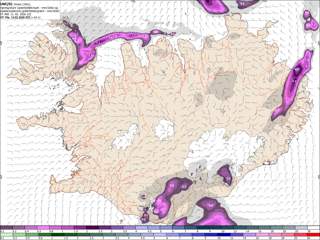
Task: Click the 15W longitude label
Action: (x=265, y=1)
